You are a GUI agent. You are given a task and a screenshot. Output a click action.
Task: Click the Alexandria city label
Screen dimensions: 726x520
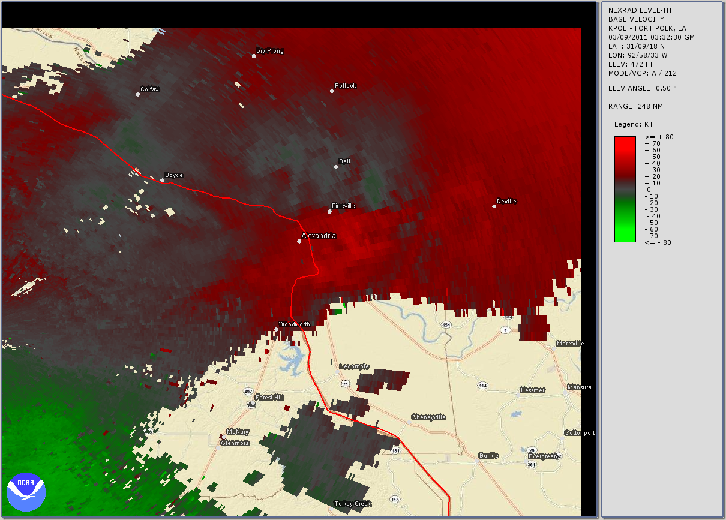click(x=319, y=236)
